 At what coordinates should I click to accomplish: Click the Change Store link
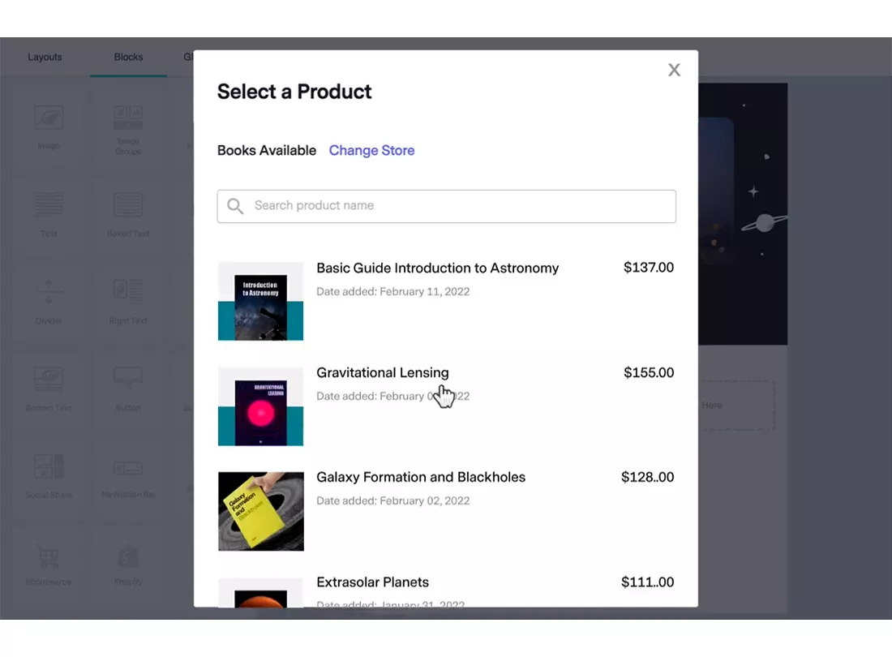pyautogui.click(x=371, y=150)
